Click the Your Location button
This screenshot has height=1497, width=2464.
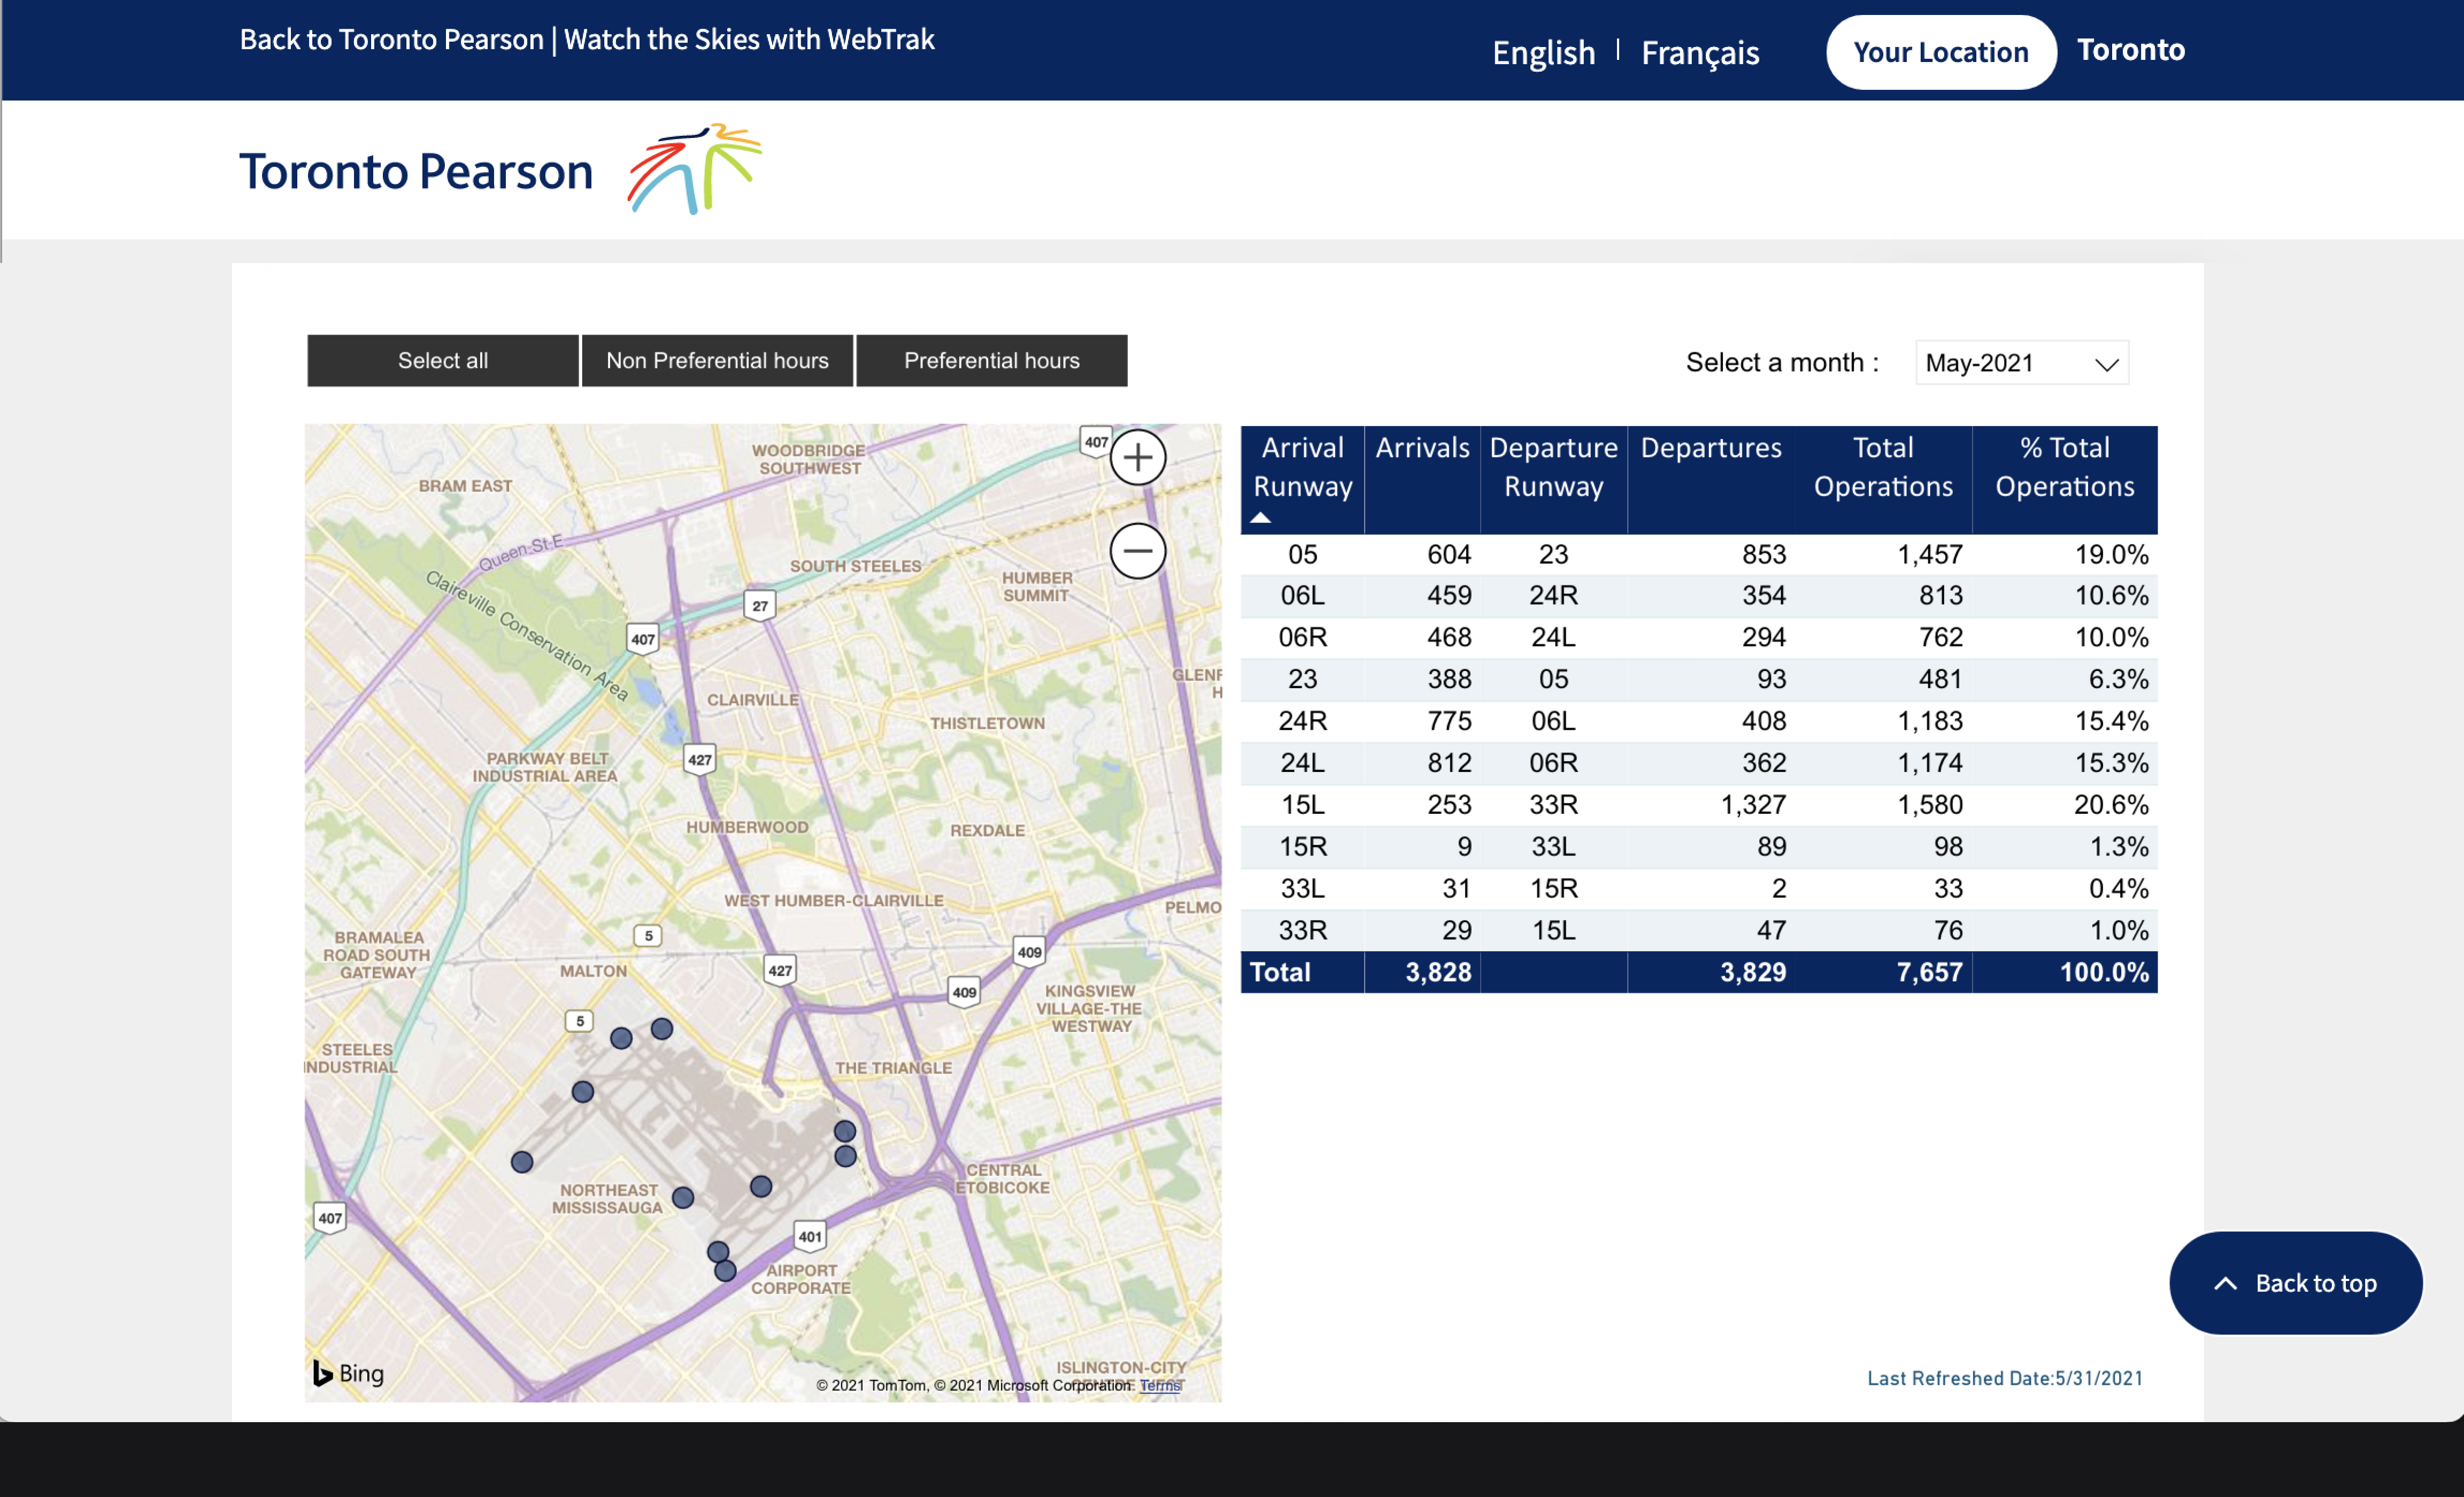tap(1940, 52)
